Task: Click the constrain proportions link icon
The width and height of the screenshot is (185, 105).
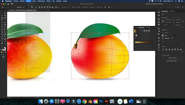Action: (x=183, y=21)
